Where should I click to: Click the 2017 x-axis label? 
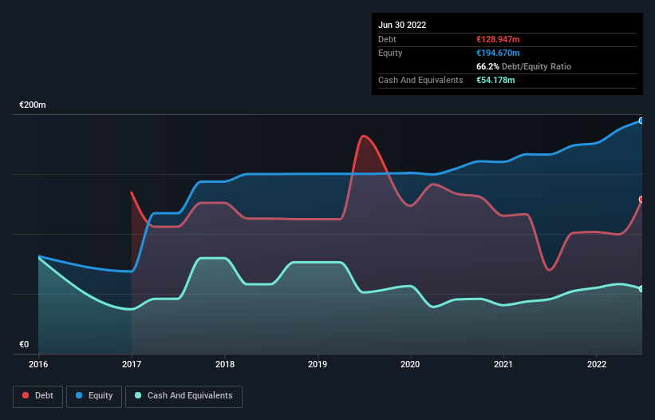(132, 364)
